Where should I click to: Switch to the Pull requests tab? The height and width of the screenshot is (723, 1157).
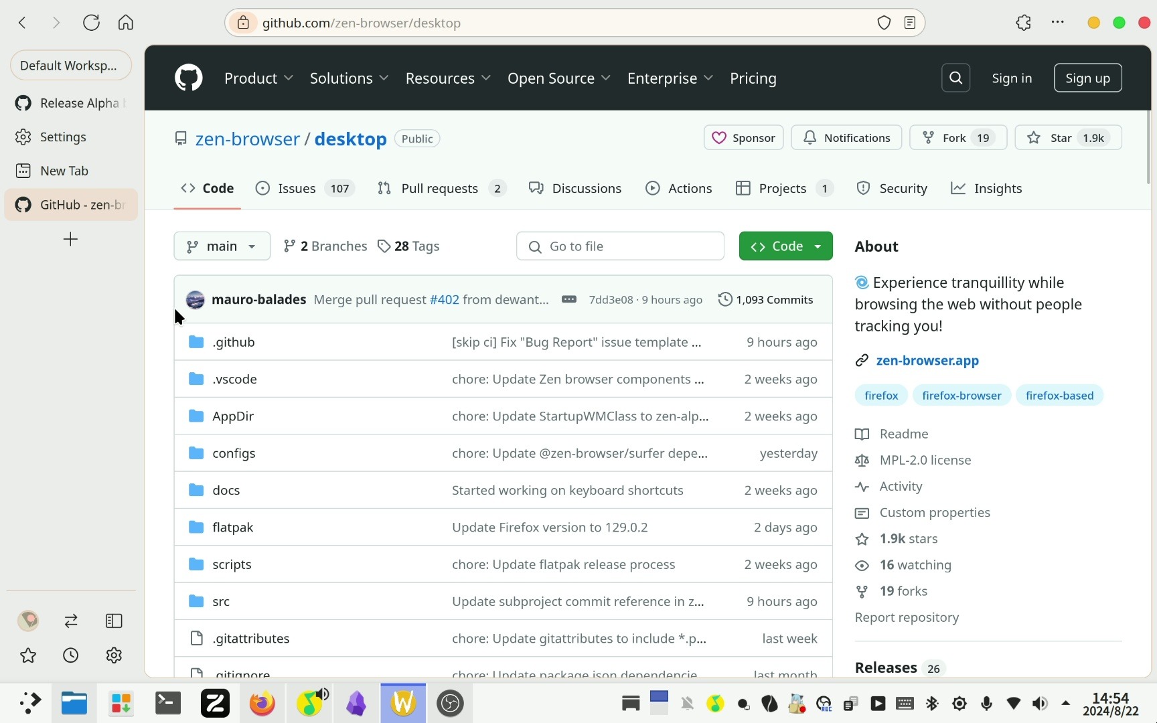pos(442,189)
